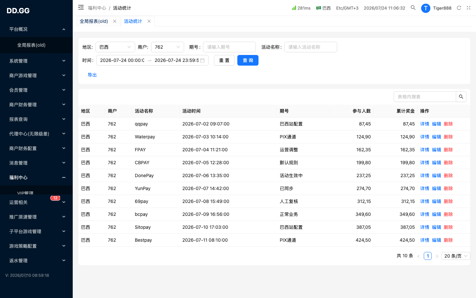Screen dimensions: 476x298
Task: Toggle fullscreen with the expand icon
Action: [468, 8]
